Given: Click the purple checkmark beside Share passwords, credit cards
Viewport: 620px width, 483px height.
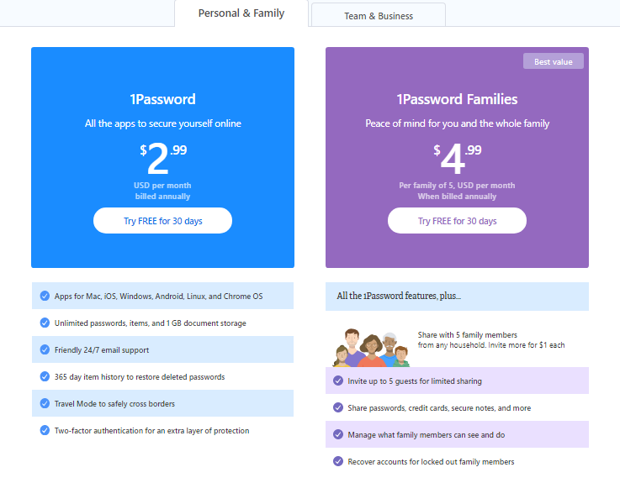Looking at the screenshot, I should 338,407.
